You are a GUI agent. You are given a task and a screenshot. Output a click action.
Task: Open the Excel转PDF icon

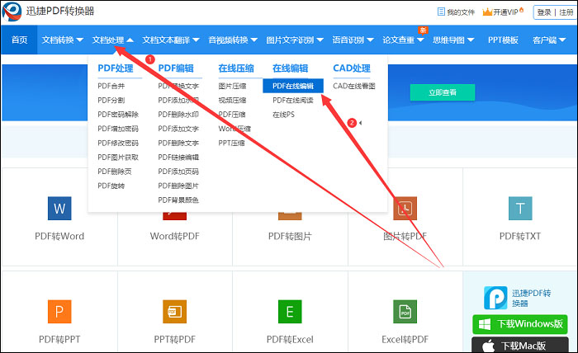405,312
